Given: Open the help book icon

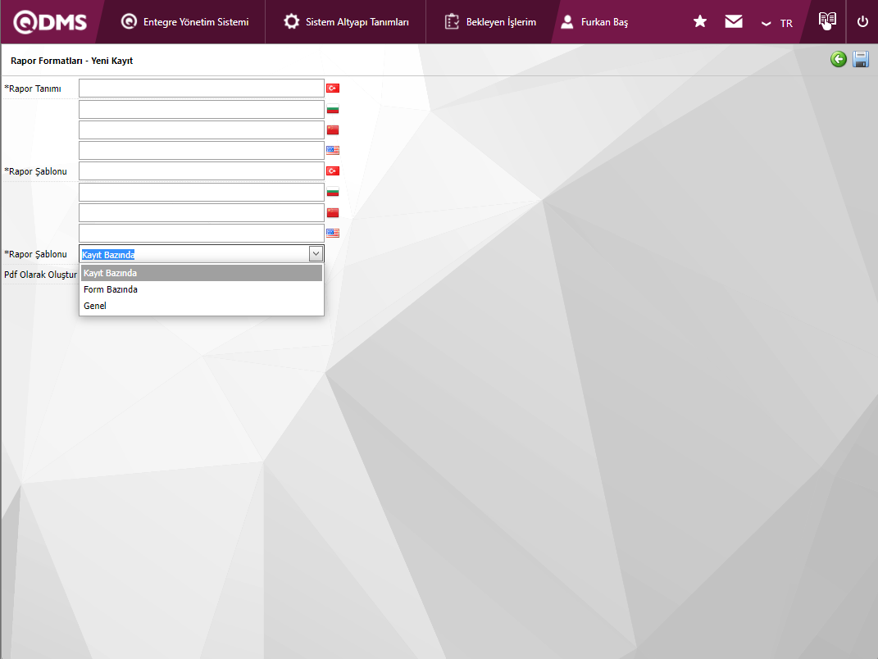Looking at the screenshot, I should coord(827,20).
